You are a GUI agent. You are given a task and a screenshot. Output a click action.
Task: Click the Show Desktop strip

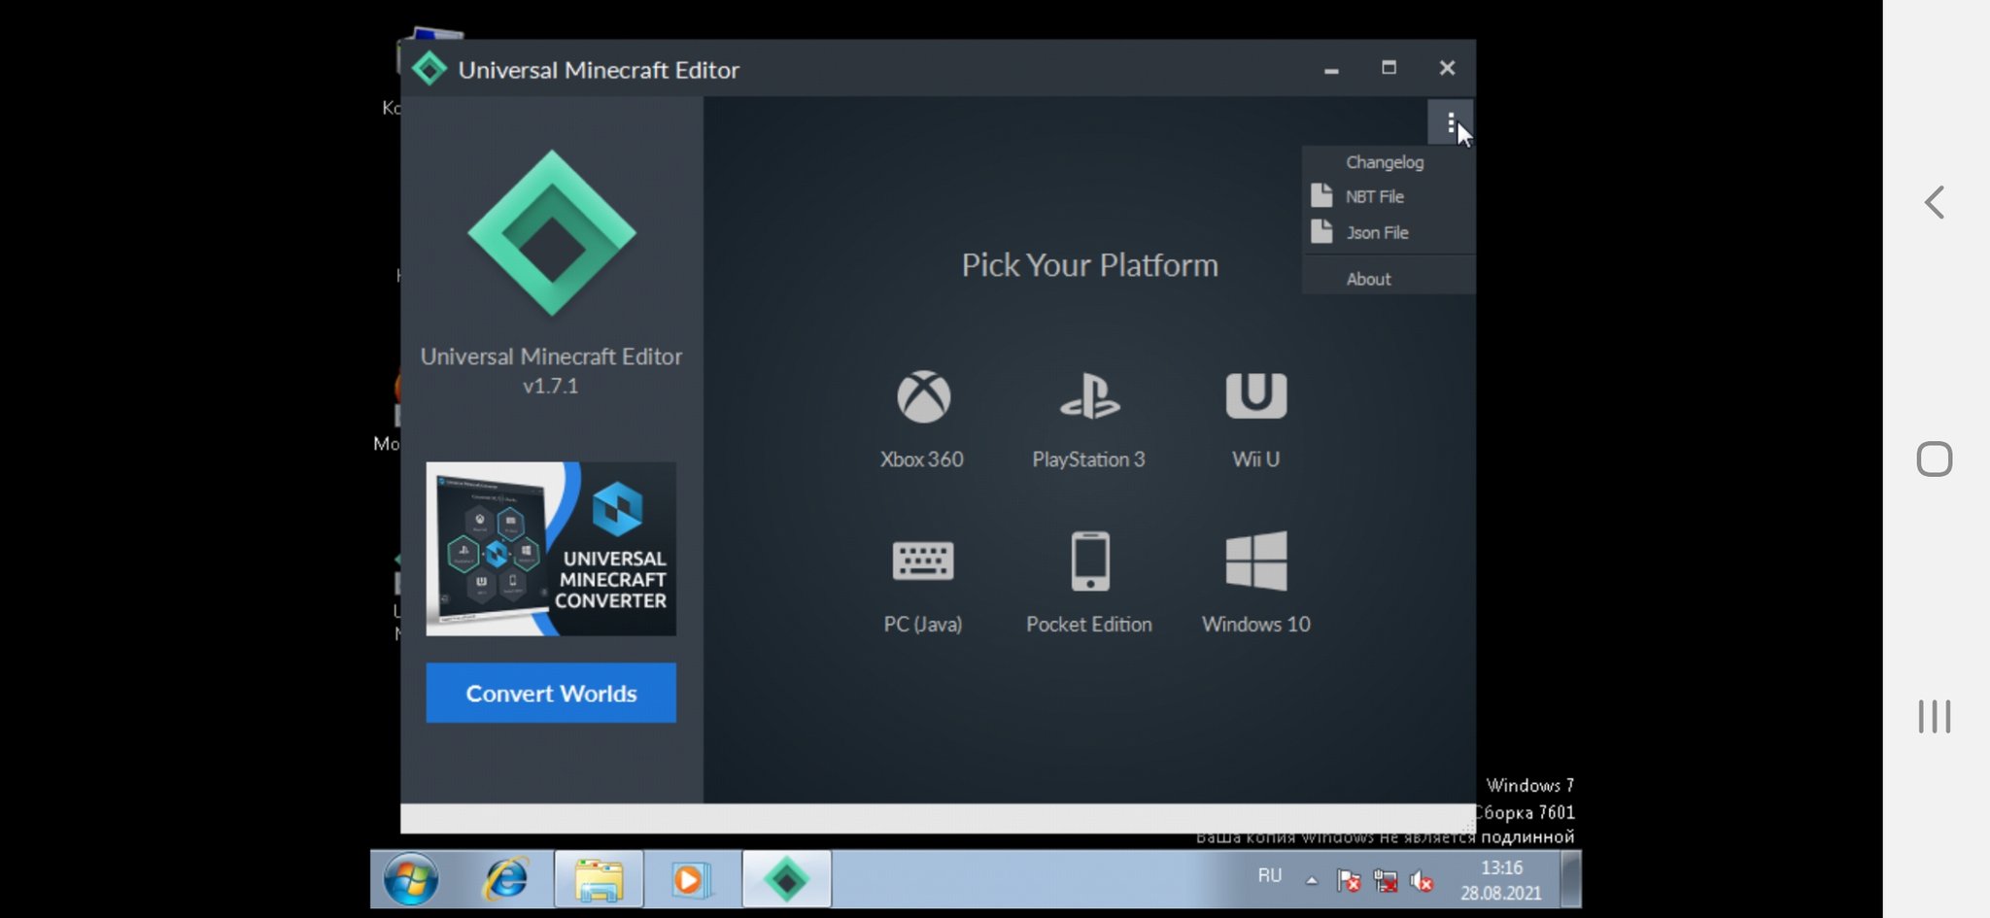coord(1570,880)
